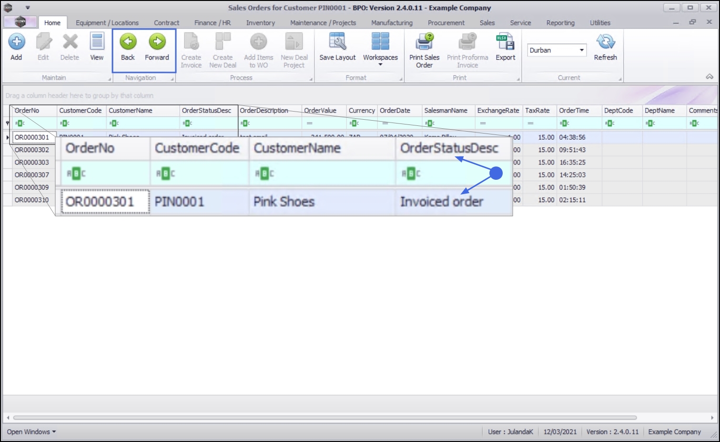Open the Sales tab
The height and width of the screenshot is (442, 720).
[x=487, y=23]
